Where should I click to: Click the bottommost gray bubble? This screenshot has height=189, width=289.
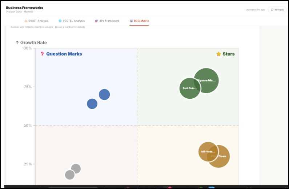[x=70, y=175]
